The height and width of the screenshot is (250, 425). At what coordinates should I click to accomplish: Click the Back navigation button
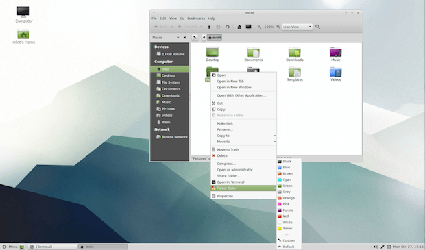[x=160, y=27]
